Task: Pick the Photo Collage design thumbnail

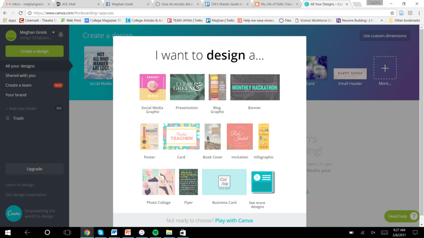Action: tap(159, 182)
